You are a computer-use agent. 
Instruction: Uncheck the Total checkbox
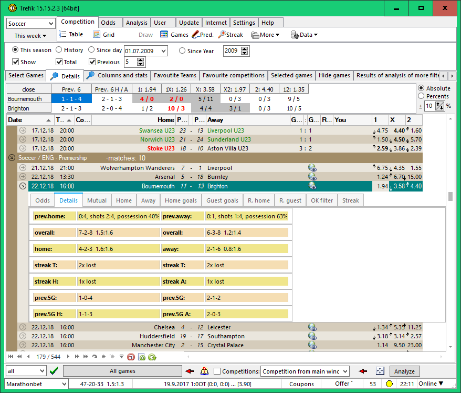pyautogui.click(x=59, y=62)
